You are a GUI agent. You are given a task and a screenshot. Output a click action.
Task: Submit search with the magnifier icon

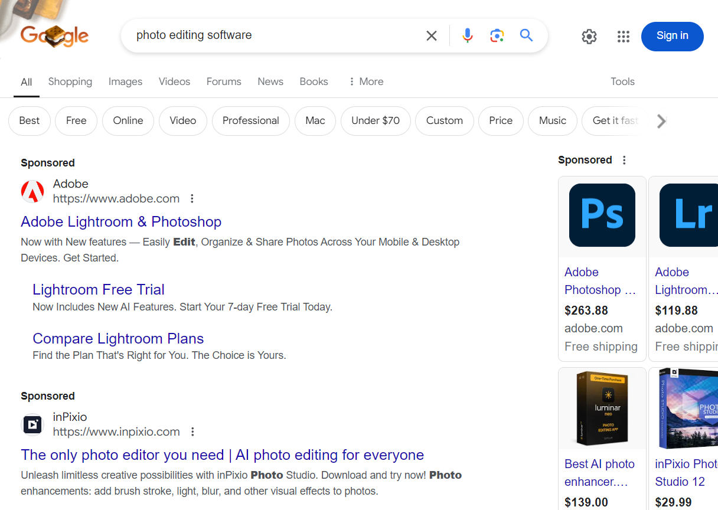click(527, 35)
